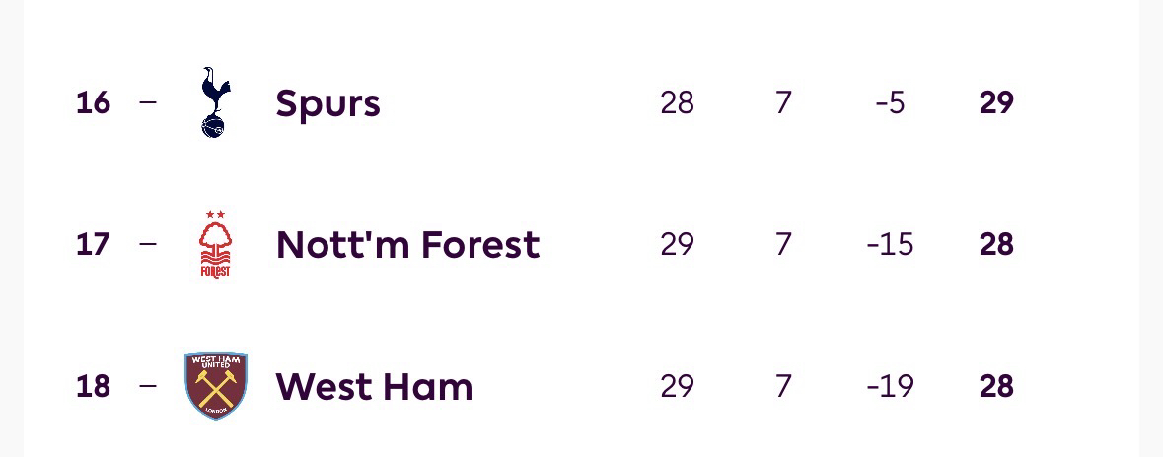Click position number 16 in the table
1163x457 pixels.
(x=93, y=102)
